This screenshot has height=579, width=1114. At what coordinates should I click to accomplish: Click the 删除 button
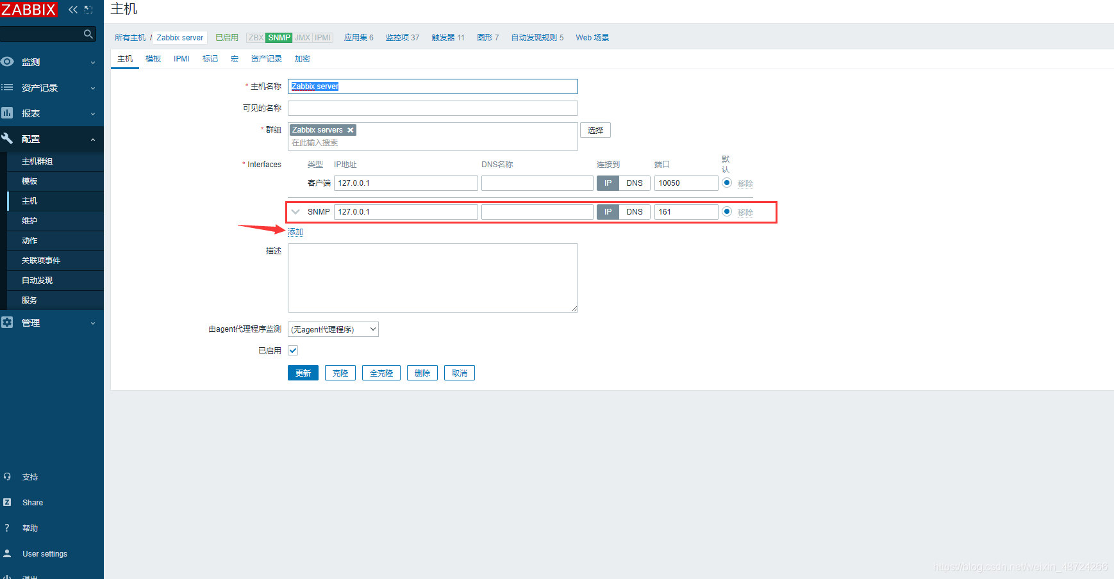click(x=422, y=373)
